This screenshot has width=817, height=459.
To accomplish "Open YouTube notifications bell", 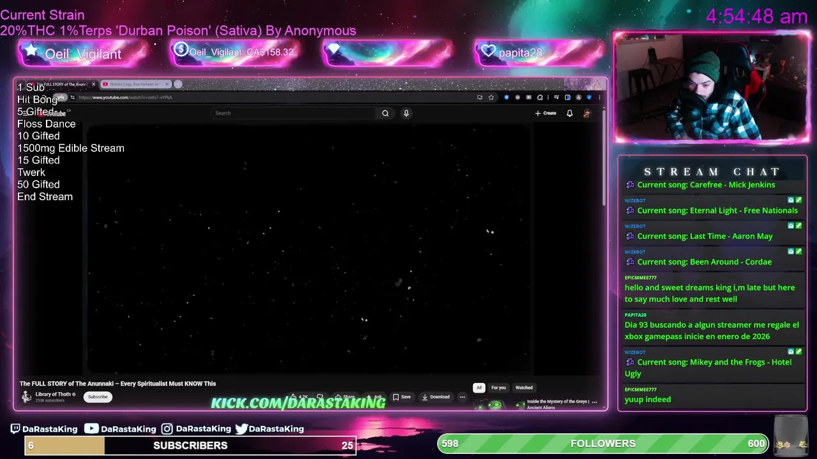I will (569, 113).
